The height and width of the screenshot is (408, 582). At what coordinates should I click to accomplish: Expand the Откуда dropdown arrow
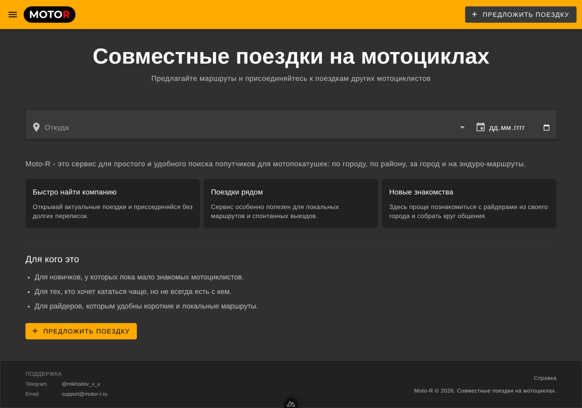pyautogui.click(x=462, y=127)
